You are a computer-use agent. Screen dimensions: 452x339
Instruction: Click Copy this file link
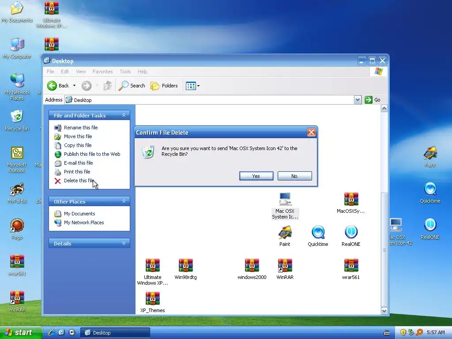(78, 145)
